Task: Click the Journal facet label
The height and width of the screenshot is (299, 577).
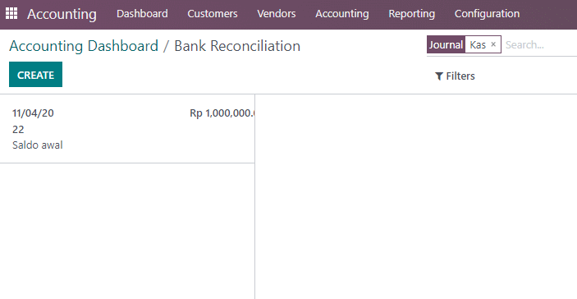Action: [x=446, y=44]
